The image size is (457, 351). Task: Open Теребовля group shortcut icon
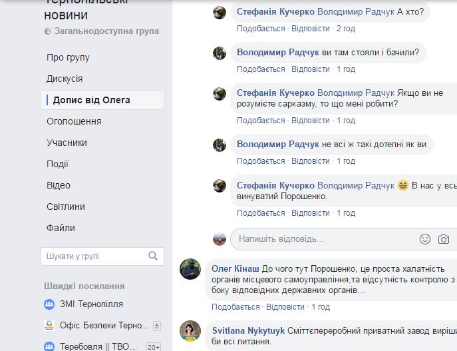tap(49, 346)
